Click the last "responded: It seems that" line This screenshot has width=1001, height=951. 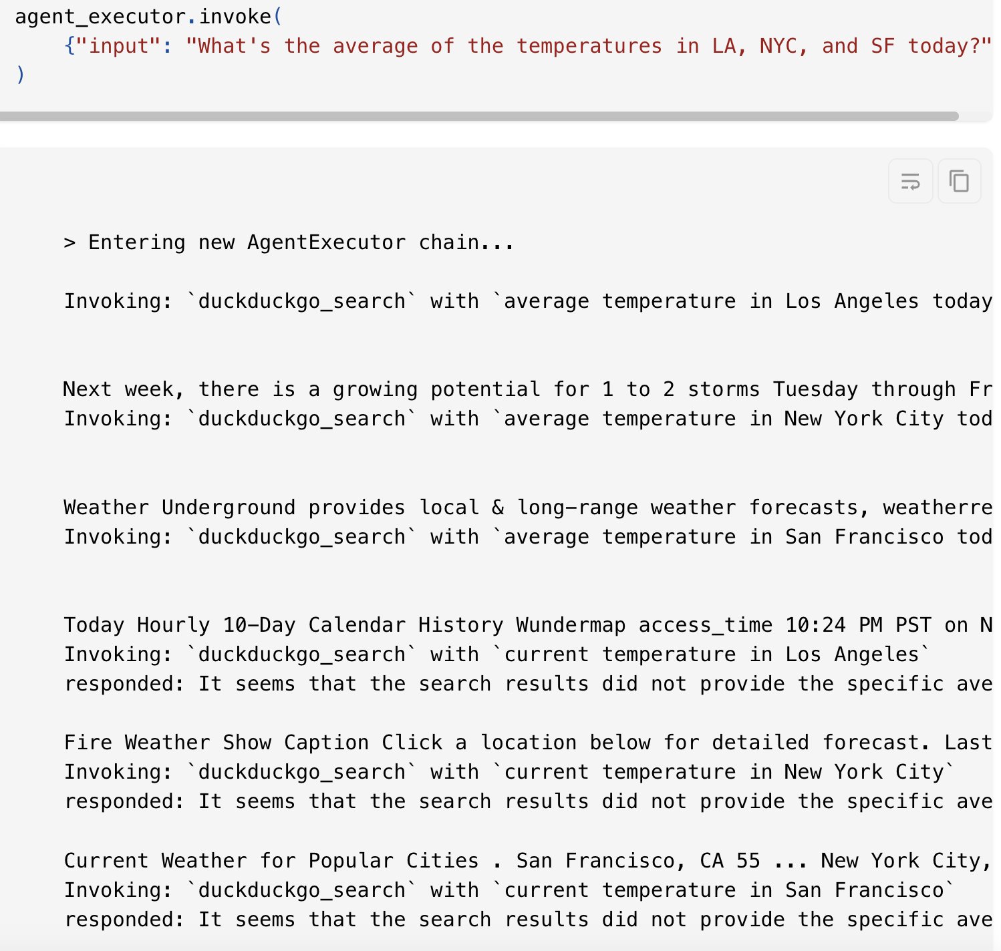(529, 920)
